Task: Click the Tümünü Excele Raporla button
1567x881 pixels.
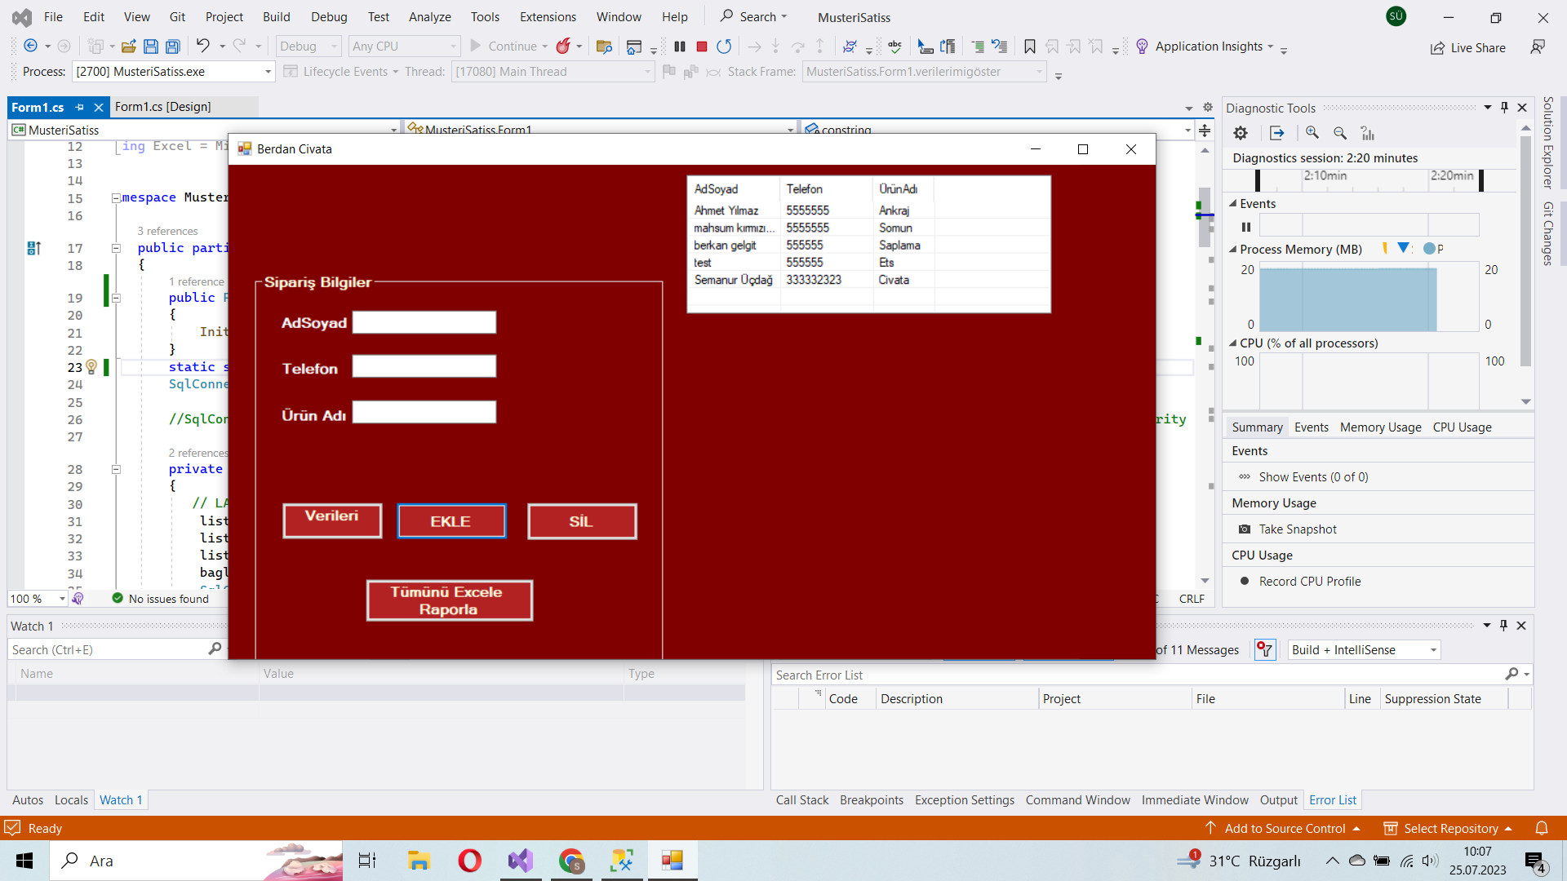Action: click(449, 600)
